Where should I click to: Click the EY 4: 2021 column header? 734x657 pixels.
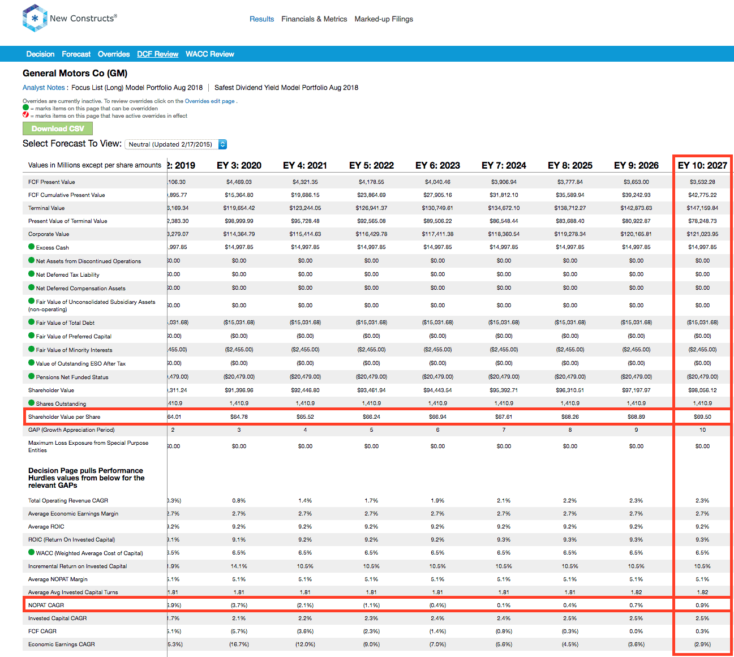(x=305, y=165)
